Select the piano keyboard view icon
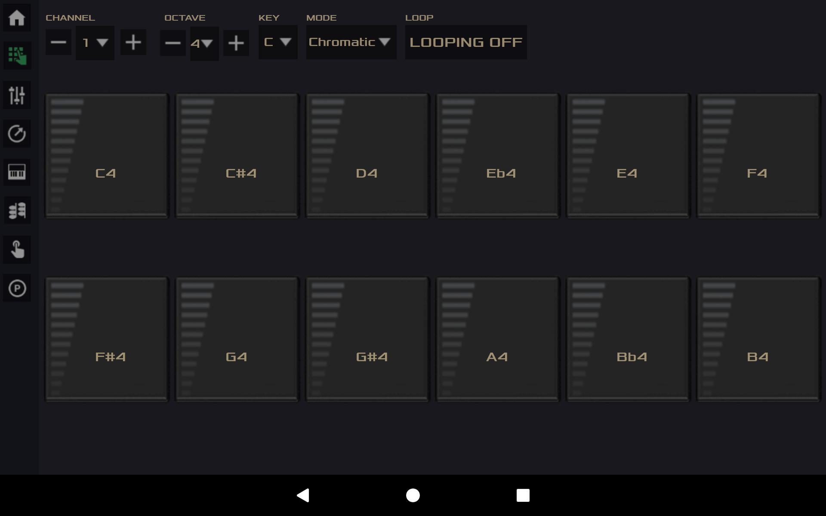This screenshot has height=516, width=826. coord(17,172)
